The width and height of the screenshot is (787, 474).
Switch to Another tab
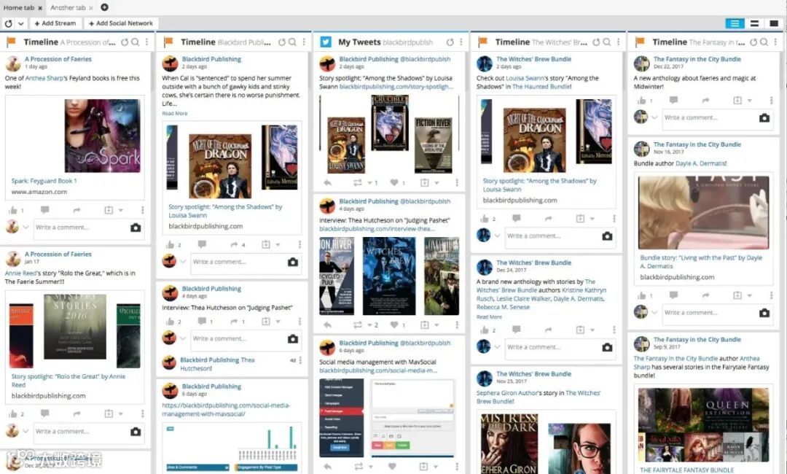point(68,7)
